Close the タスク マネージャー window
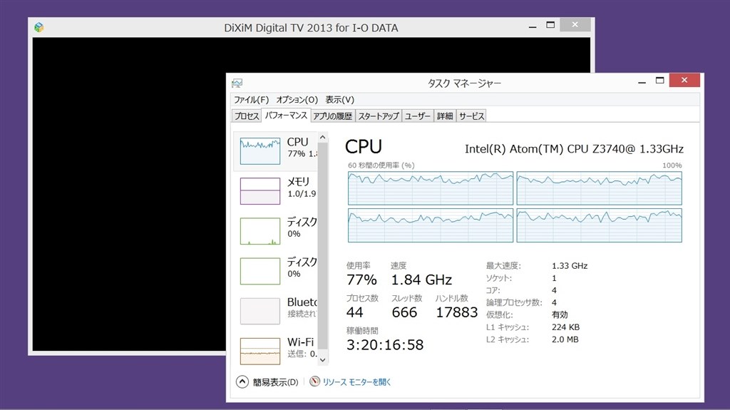The width and height of the screenshot is (730, 410). tap(684, 80)
